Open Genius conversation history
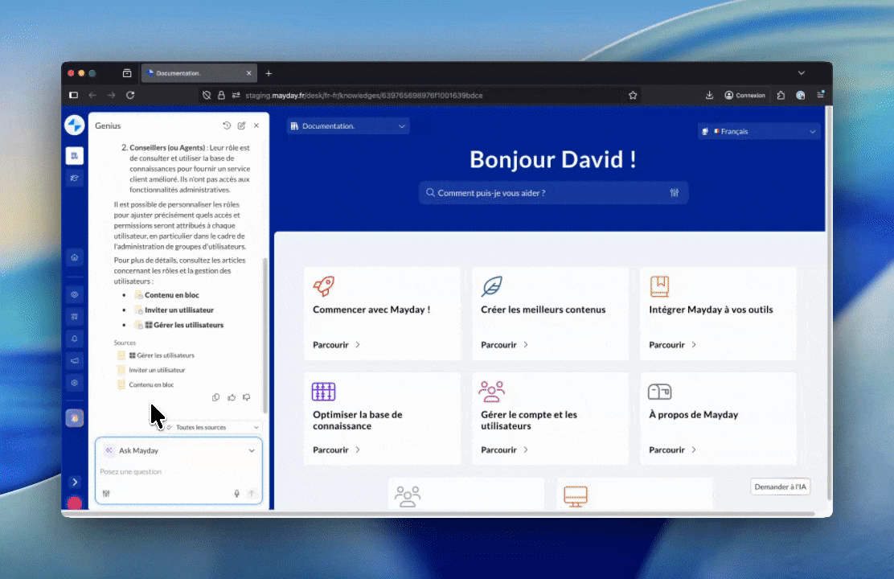The image size is (894, 579). pos(227,126)
